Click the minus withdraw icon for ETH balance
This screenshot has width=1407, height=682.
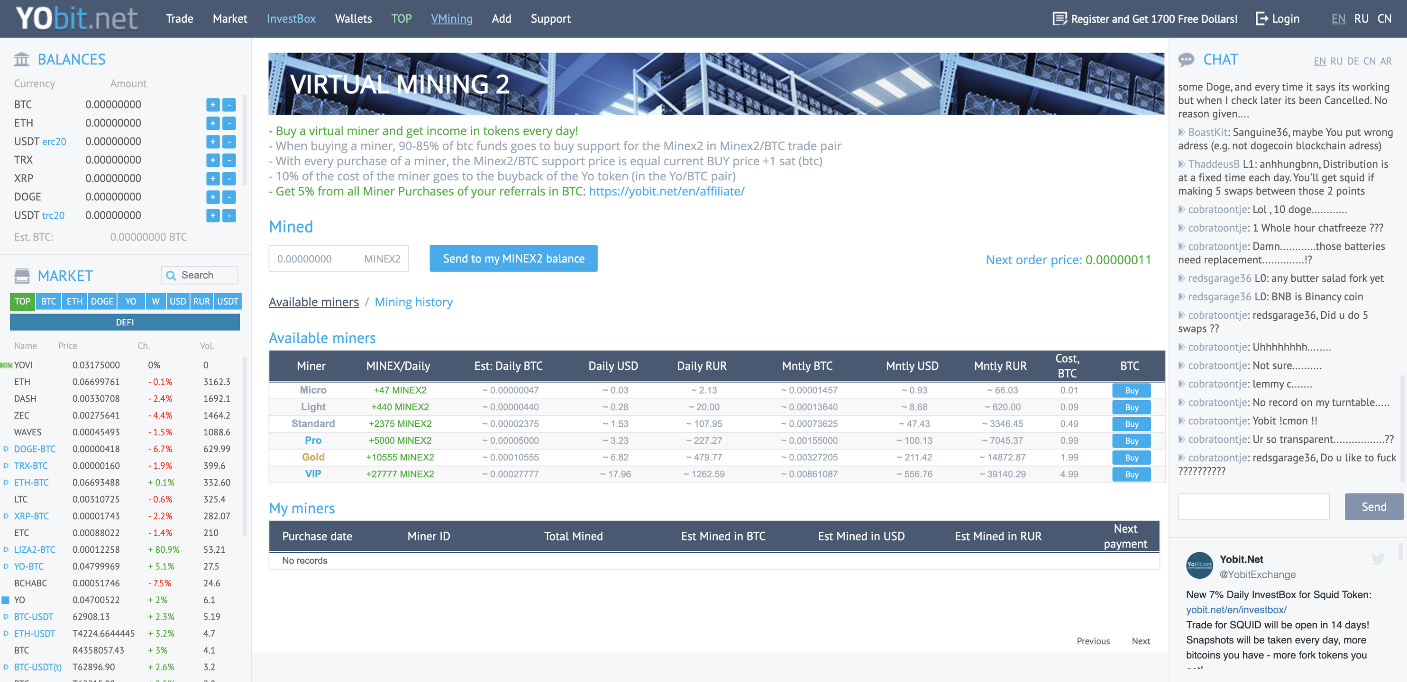pos(229,123)
